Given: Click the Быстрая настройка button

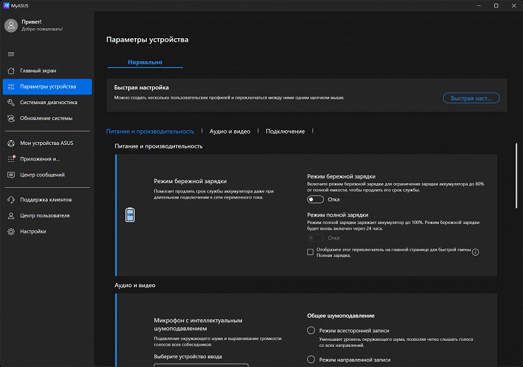Looking at the screenshot, I should (471, 98).
